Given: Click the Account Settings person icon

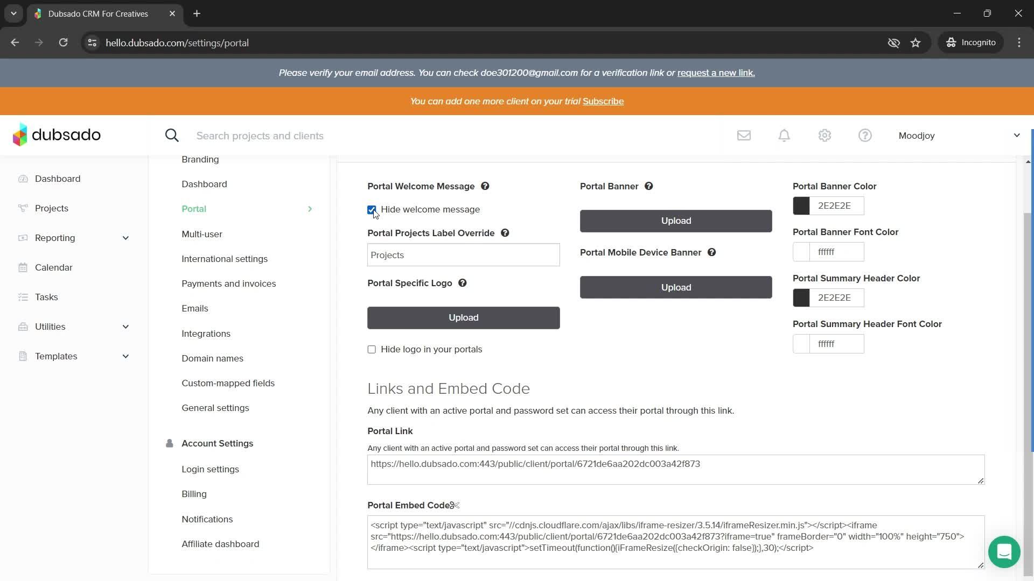Looking at the screenshot, I should click(169, 443).
